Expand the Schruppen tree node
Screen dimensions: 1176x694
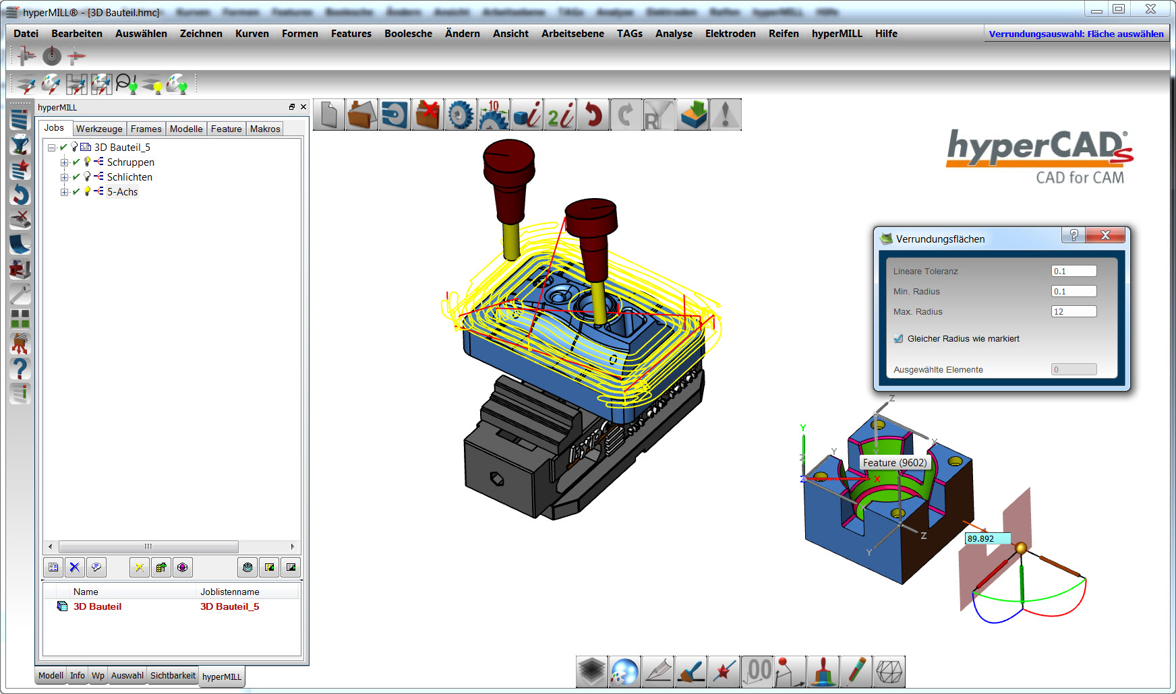click(x=64, y=162)
